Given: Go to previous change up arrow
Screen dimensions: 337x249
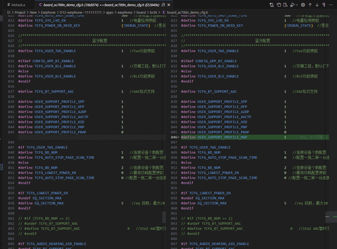Looking at the screenshot, I should tap(310, 5).
